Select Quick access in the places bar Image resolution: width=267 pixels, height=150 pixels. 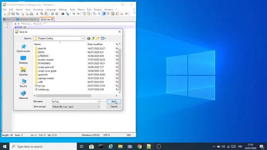click(x=23, y=48)
